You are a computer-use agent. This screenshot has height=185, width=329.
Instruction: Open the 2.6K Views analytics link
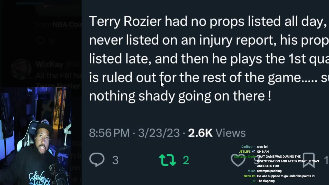217,133
